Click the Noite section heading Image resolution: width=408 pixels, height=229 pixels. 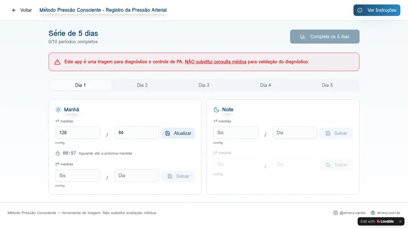pyautogui.click(x=228, y=110)
